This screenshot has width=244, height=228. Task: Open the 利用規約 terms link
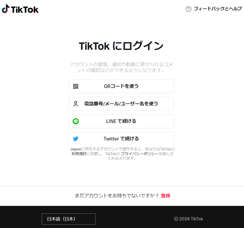79,154
